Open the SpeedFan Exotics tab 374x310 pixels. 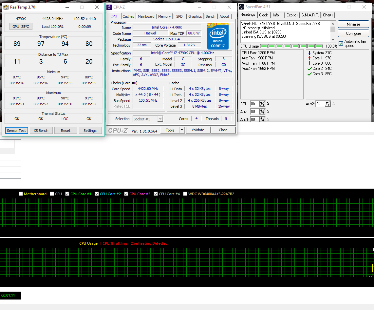[x=292, y=15]
